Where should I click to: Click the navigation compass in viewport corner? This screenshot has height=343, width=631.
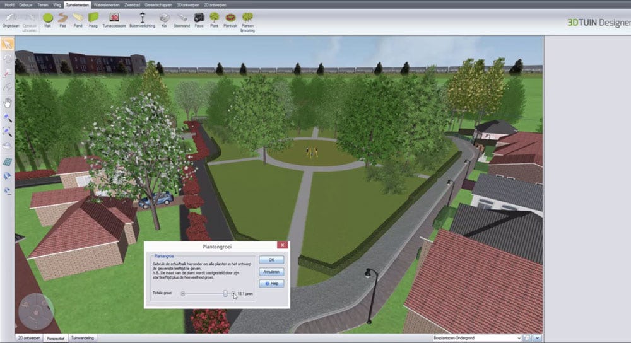(35, 311)
